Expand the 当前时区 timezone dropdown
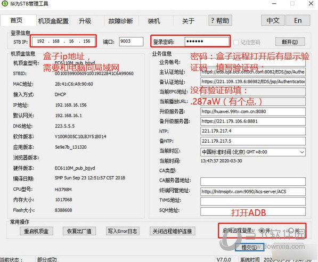This screenshot has width=318, height=262. tap(302, 152)
